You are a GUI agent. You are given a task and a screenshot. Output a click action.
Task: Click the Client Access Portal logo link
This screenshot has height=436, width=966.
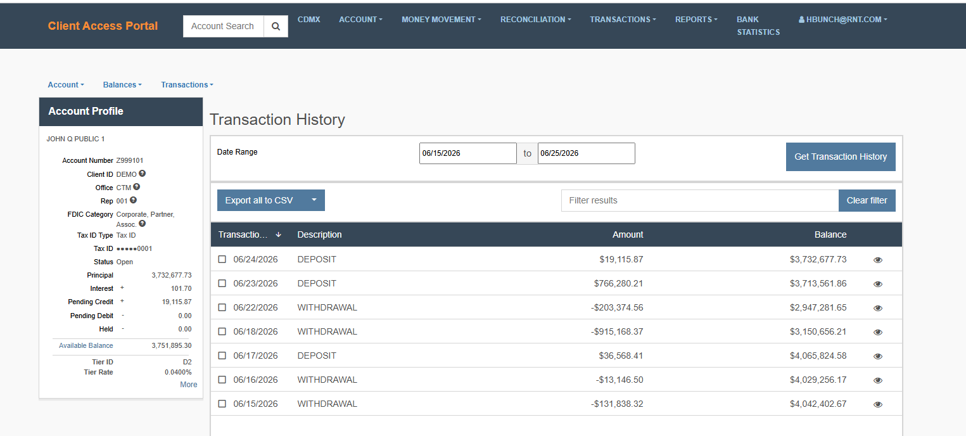coord(103,26)
